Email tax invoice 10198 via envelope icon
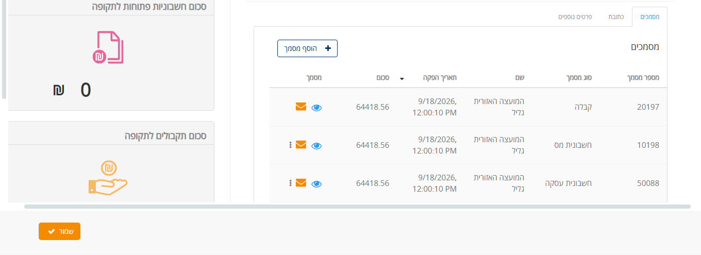This screenshot has height=255, width=701. (x=301, y=145)
